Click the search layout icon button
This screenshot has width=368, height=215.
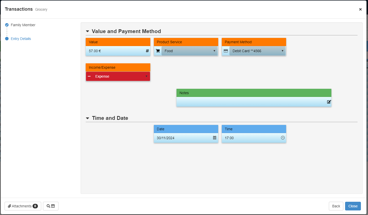click(x=51, y=206)
